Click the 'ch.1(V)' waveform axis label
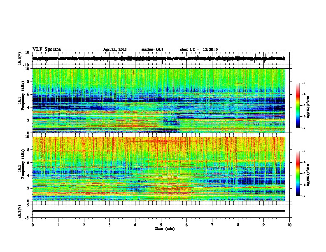This screenshot has height=252, width=326. (x=19, y=59)
